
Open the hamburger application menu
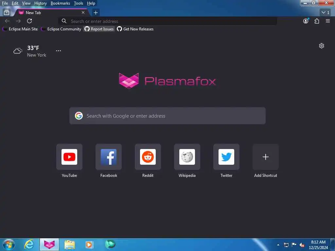point(328,21)
